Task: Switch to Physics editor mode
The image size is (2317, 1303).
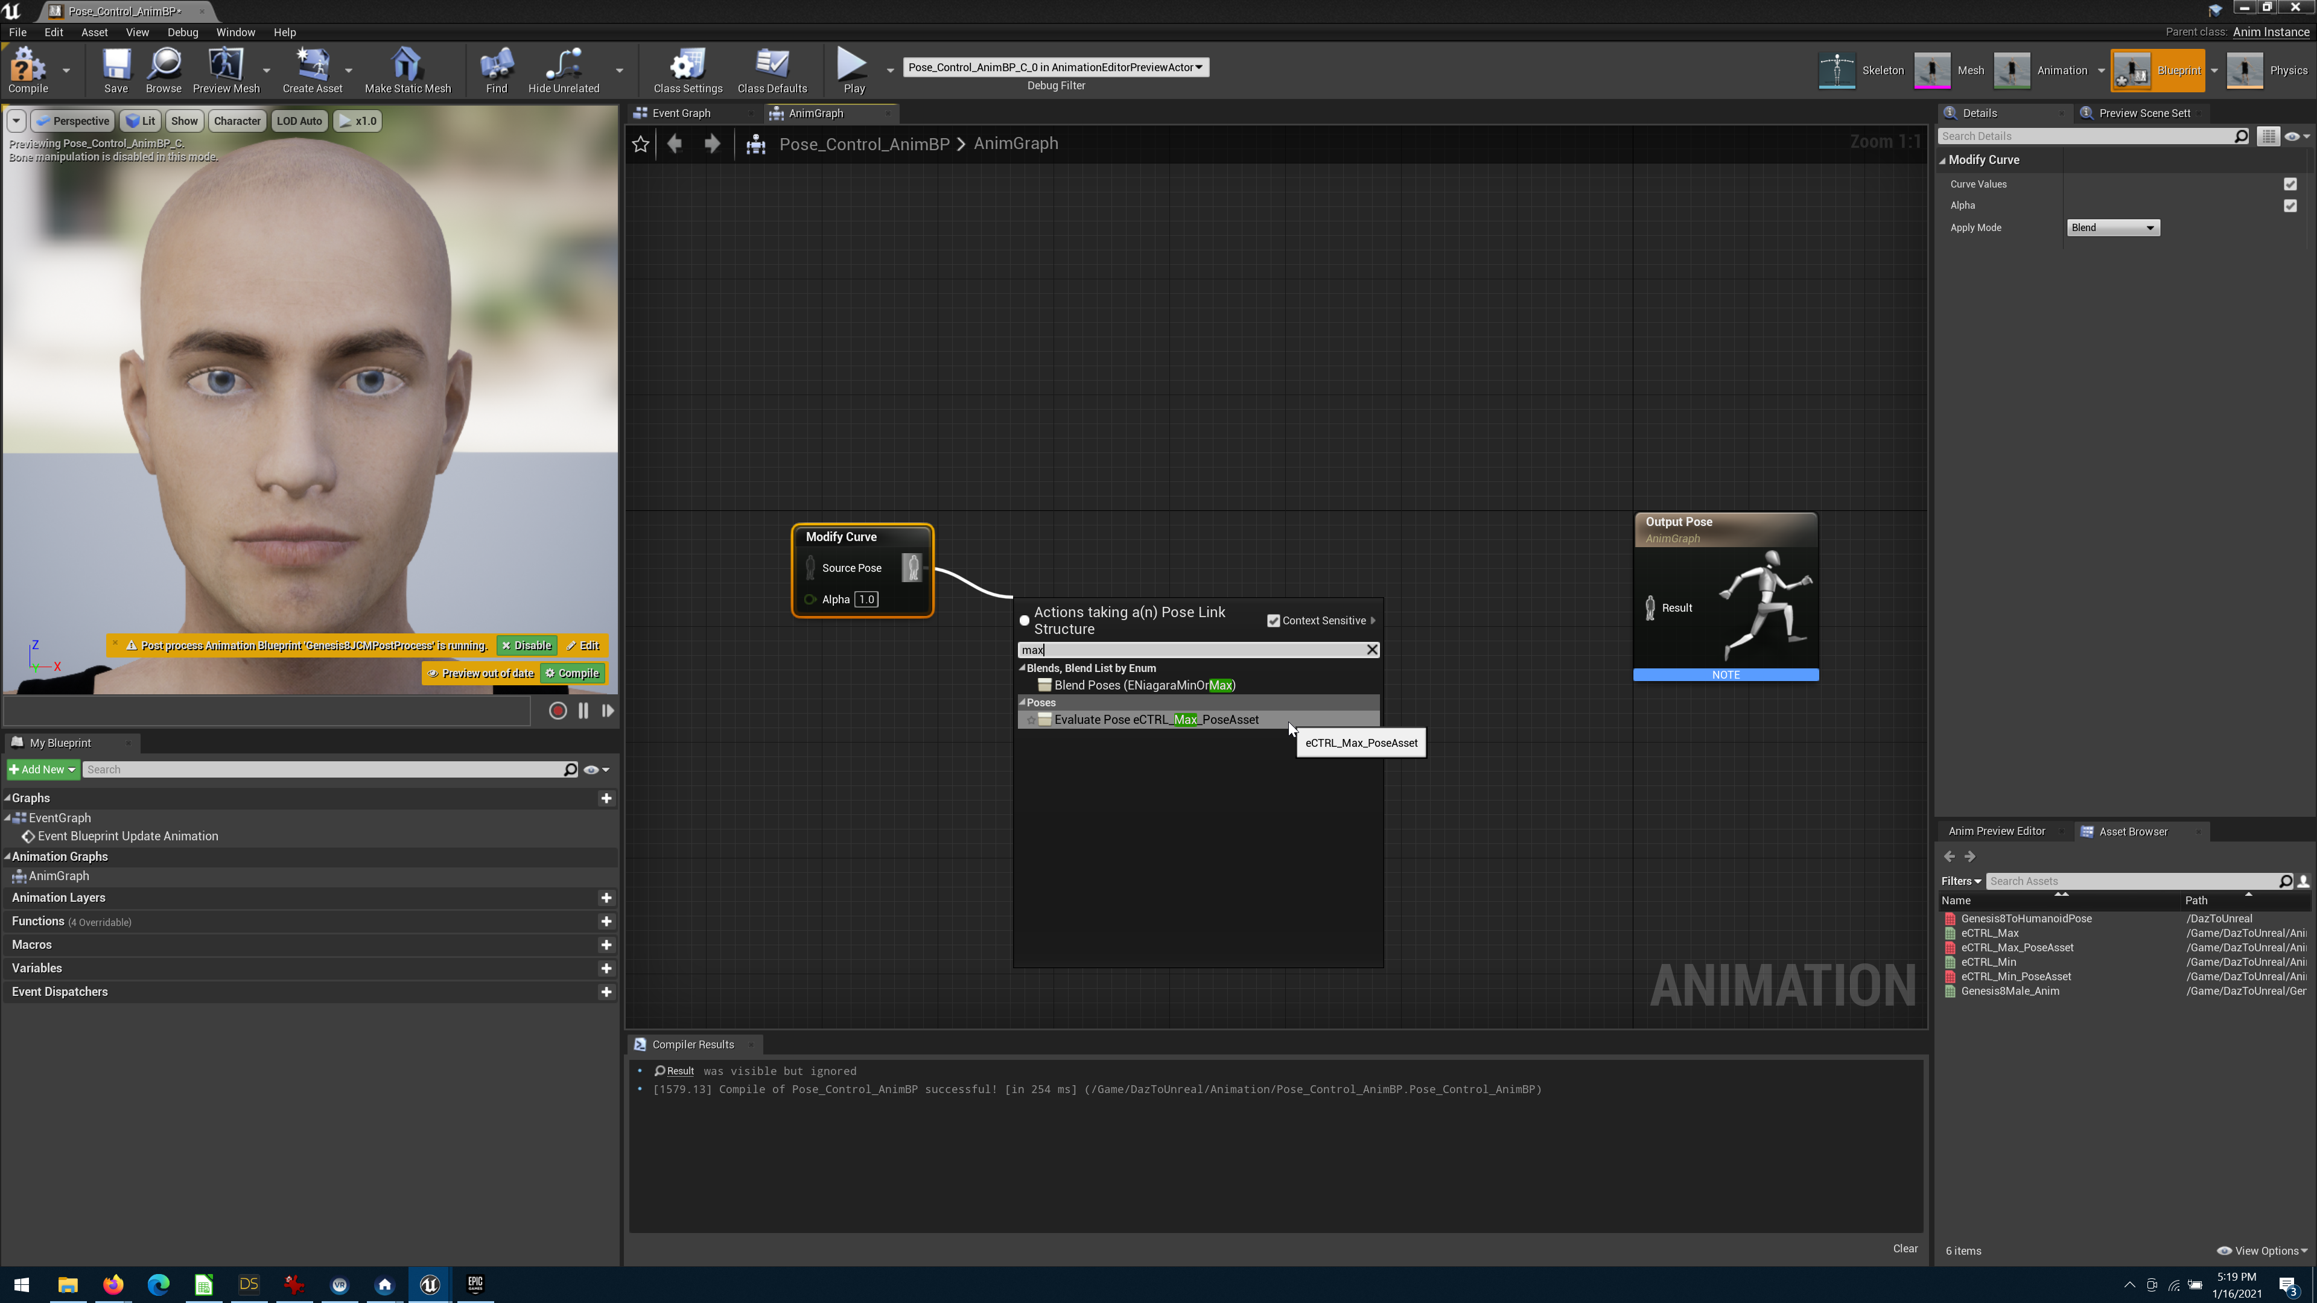Action: pyautogui.click(x=2268, y=70)
